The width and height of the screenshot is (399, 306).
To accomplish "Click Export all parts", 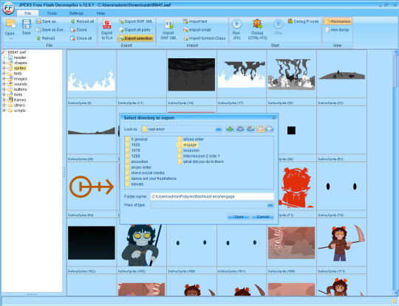I will [134, 29].
